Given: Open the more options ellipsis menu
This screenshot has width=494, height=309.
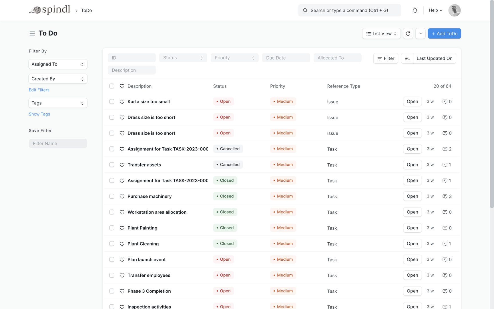Looking at the screenshot, I should tap(420, 33).
